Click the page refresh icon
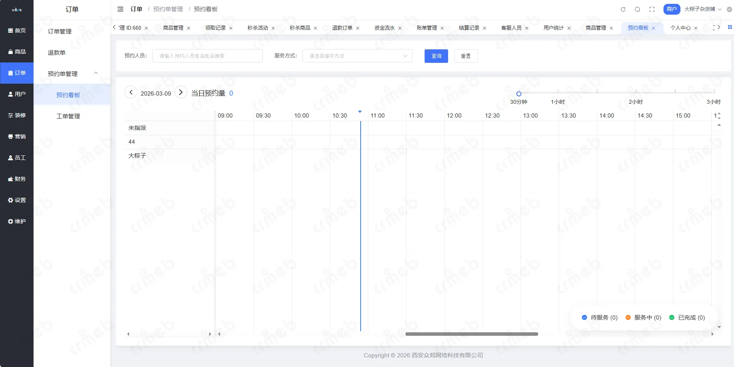This screenshot has width=734, height=367. (623, 9)
